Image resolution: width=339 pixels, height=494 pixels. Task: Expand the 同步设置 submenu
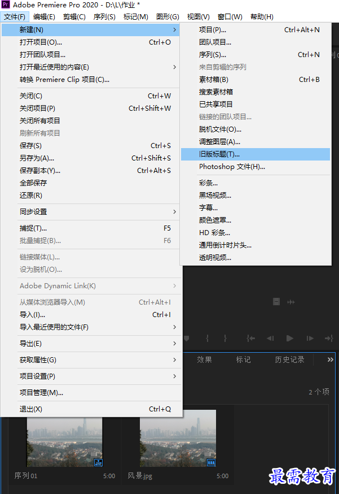pyautogui.click(x=174, y=212)
